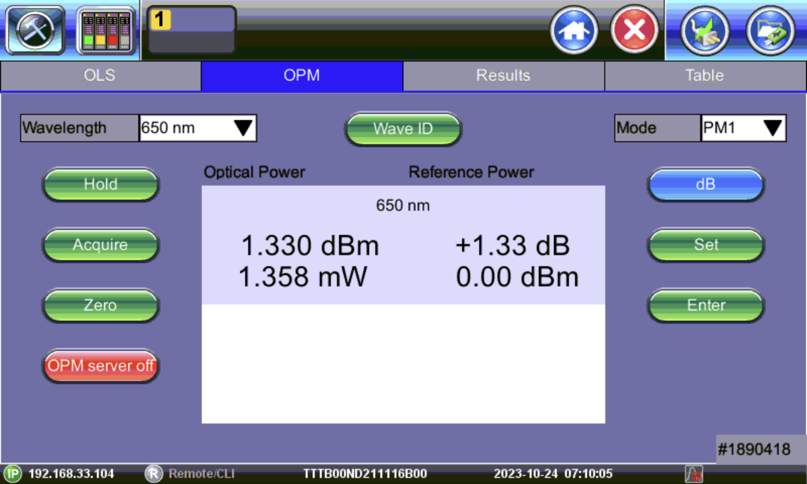The width and height of the screenshot is (807, 484).
Task: Click the test module rack icon
Action: pos(106,30)
